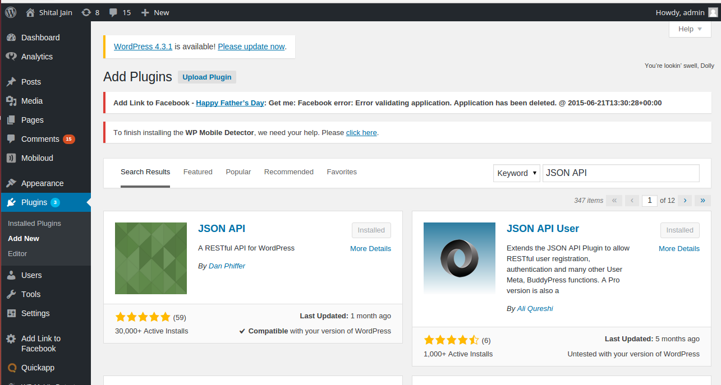This screenshot has height=385, width=721.
Task: Open the WordPress logo menu
Action: click(x=11, y=12)
